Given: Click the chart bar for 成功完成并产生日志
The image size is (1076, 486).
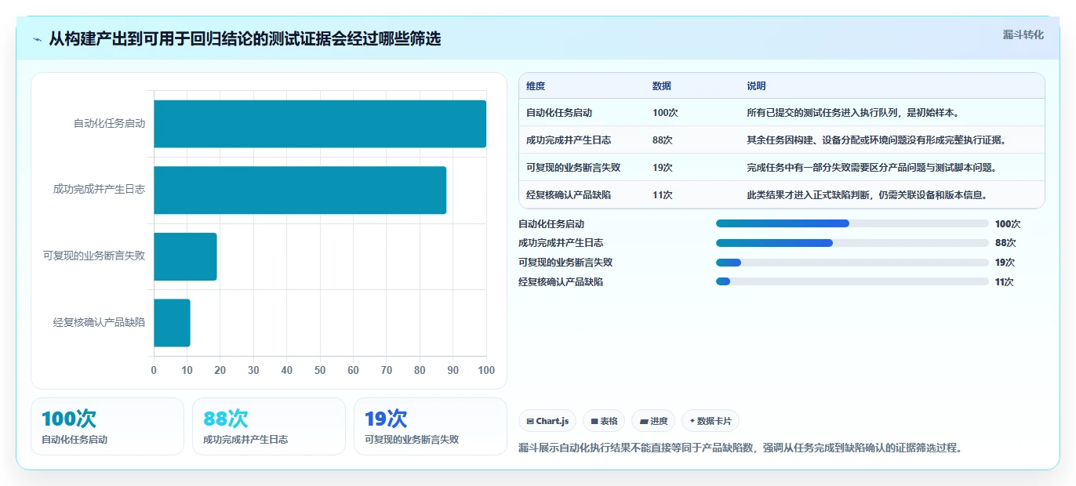Looking at the screenshot, I should click(x=300, y=190).
